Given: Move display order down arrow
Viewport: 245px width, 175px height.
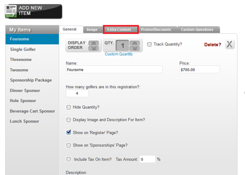Looking at the screenshot, I should click(94, 48).
